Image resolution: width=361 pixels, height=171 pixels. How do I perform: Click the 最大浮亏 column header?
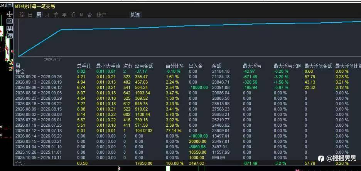pos(252,66)
